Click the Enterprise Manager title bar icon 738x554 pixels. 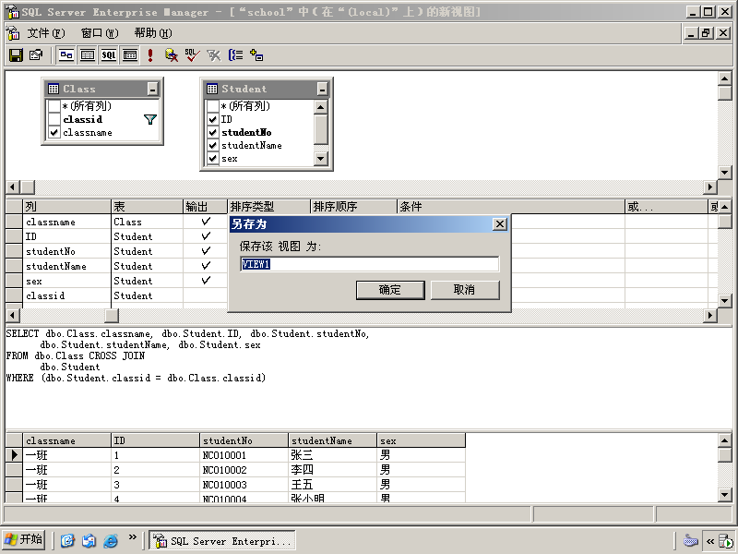(12, 12)
